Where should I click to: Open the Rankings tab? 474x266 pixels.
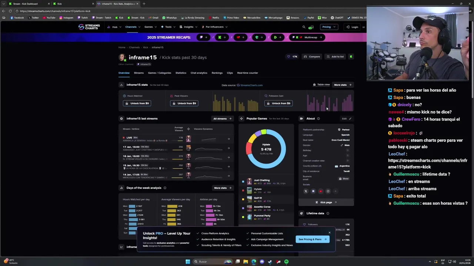(x=217, y=73)
